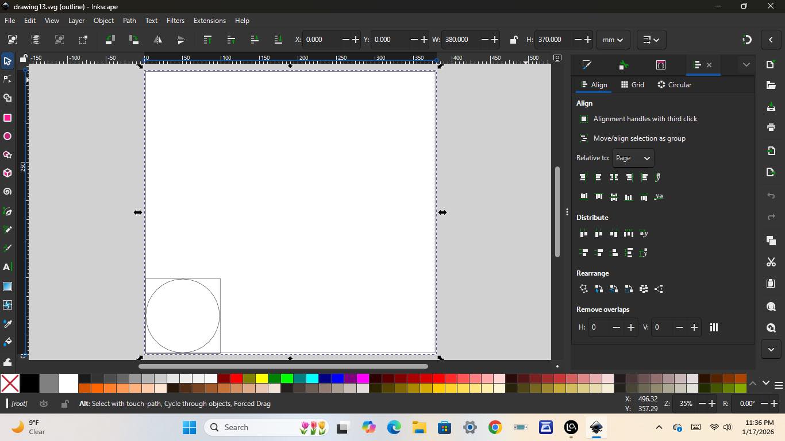This screenshot has width=785, height=441.
Task: Click the Windows Start button
Action: pyautogui.click(x=189, y=427)
